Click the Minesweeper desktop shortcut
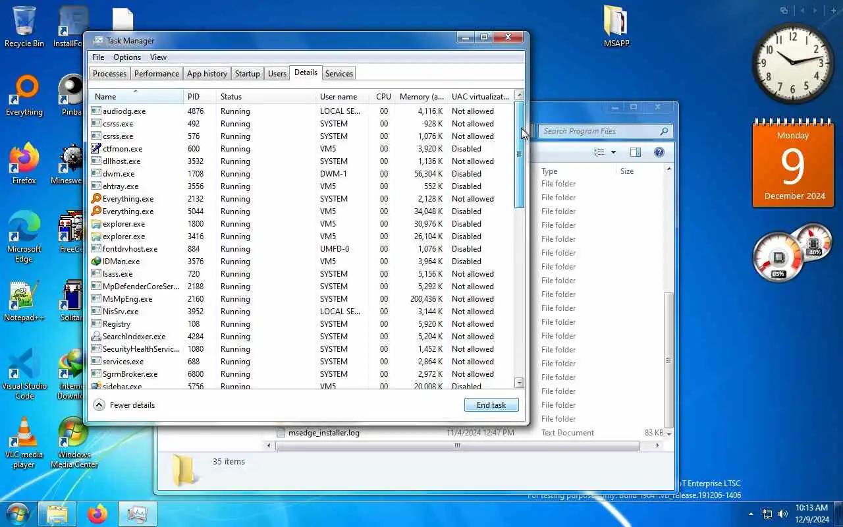 point(67,163)
